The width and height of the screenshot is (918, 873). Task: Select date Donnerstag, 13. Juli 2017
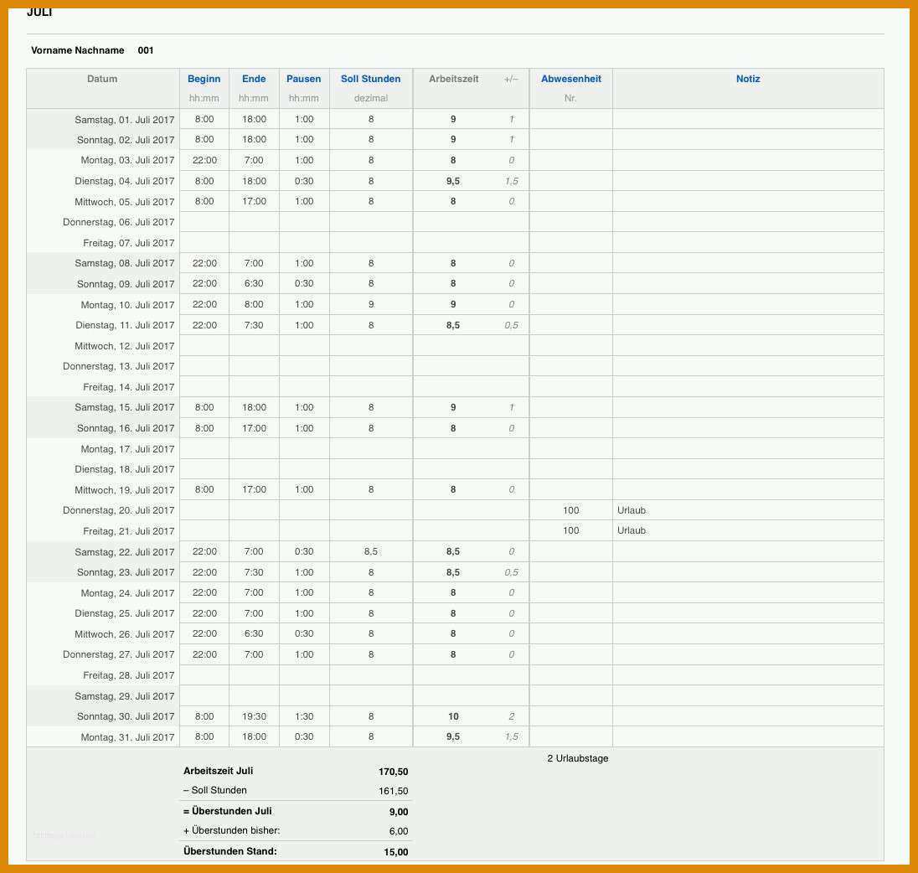click(118, 366)
